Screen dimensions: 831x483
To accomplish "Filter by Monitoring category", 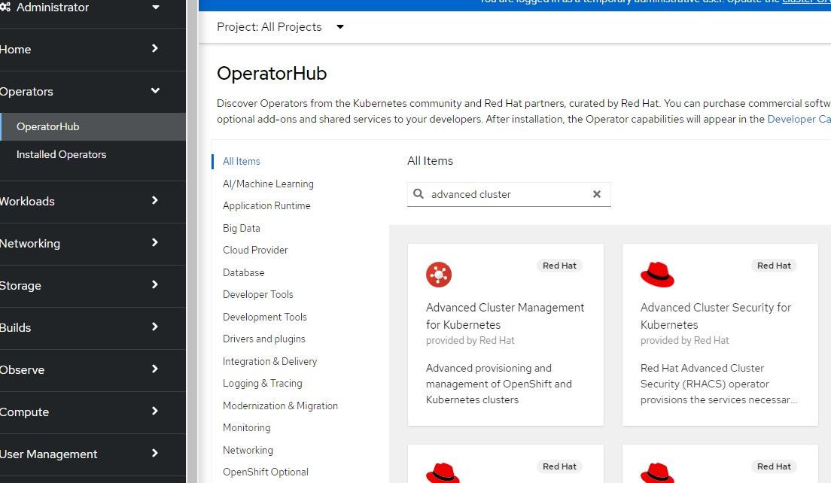I will 246,427.
